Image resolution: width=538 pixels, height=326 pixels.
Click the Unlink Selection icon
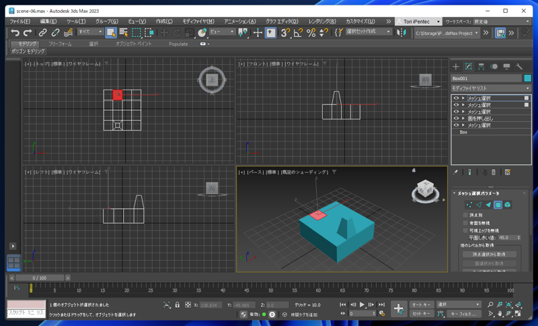pyautogui.click(x=55, y=32)
